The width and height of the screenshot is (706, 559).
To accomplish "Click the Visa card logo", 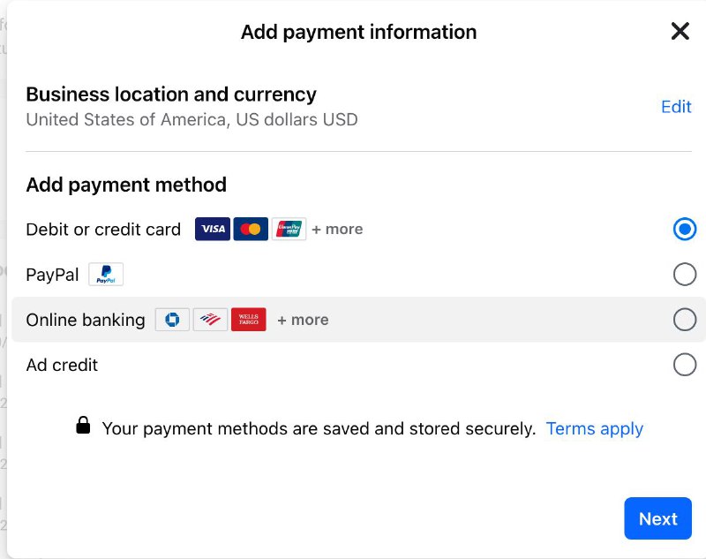I will click(x=213, y=229).
